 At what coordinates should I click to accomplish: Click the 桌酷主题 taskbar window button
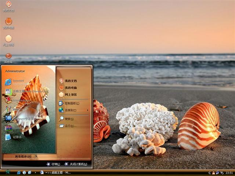(57, 172)
